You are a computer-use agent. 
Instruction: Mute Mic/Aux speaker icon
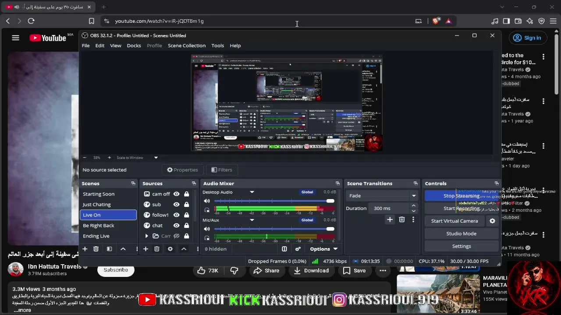[x=207, y=229]
